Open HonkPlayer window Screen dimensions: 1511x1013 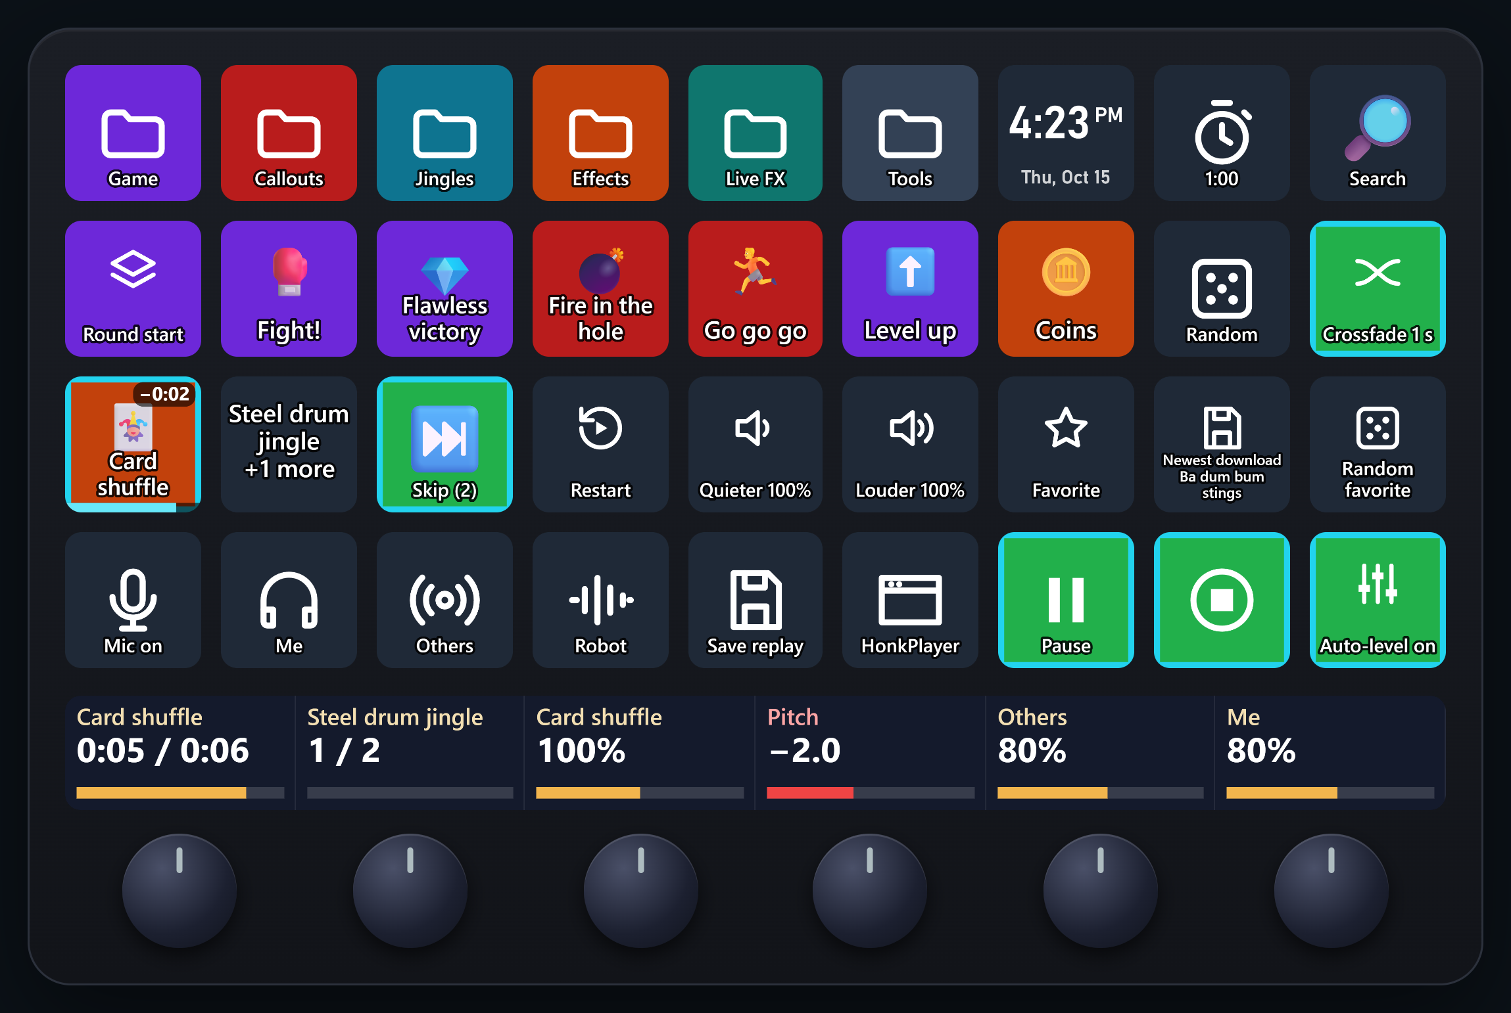click(910, 600)
